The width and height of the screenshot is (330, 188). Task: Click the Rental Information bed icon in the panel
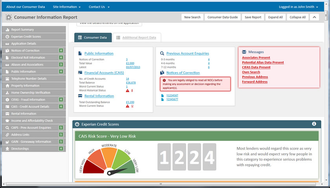(x=80, y=96)
